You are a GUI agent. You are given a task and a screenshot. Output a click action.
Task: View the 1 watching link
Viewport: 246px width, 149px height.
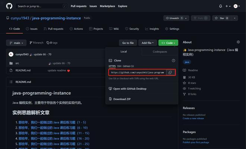(x=192, y=88)
